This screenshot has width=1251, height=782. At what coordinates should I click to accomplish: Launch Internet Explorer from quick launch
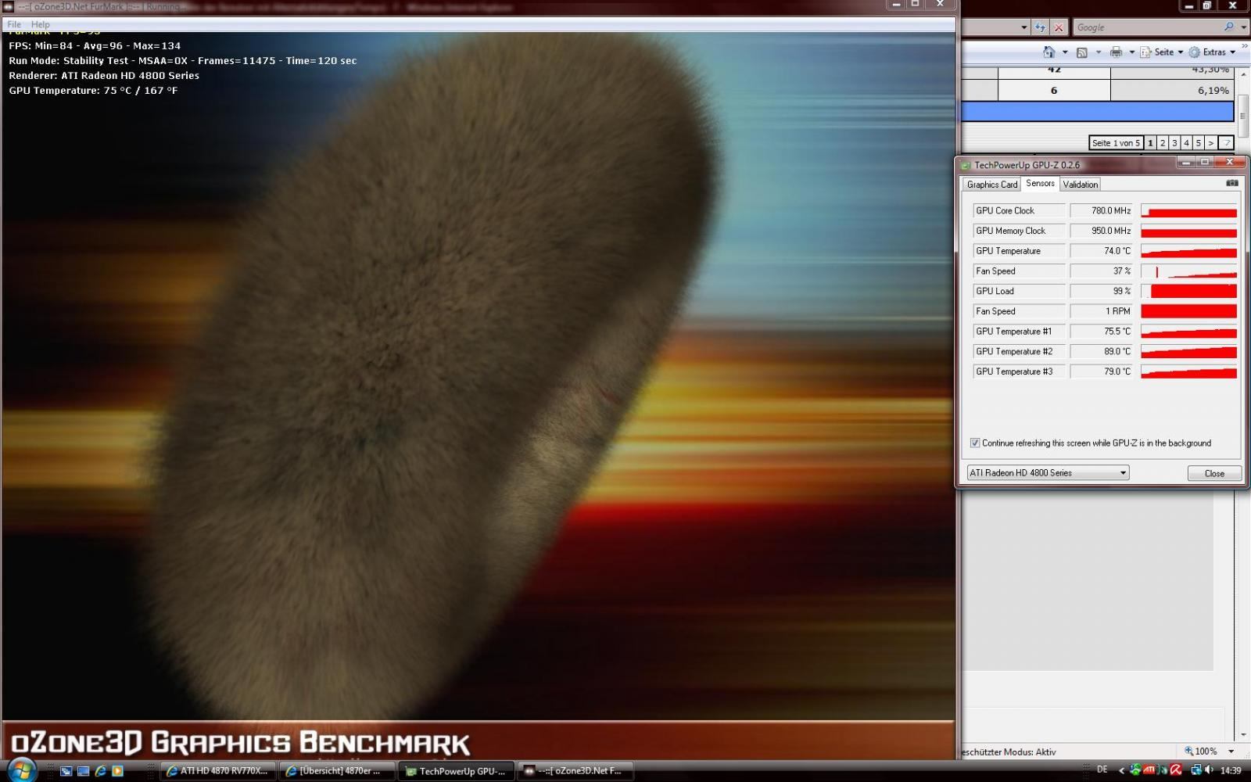[x=101, y=771]
